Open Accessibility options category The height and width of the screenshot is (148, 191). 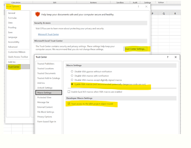14,42
